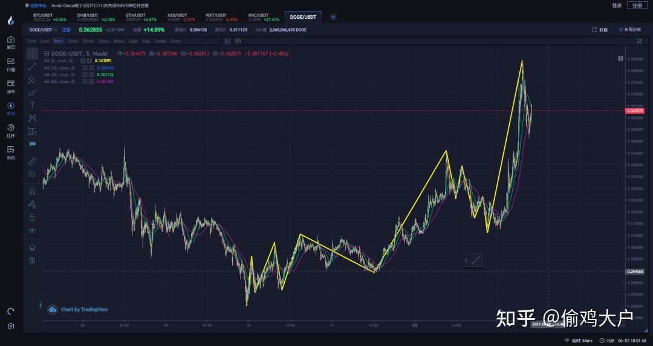This screenshot has width=653, height=346.
Task: Select the XABCD pattern tool
Action: click(x=32, y=118)
